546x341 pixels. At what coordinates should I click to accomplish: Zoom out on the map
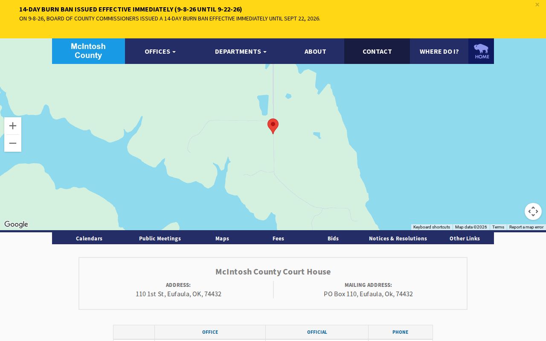tap(13, 143)
